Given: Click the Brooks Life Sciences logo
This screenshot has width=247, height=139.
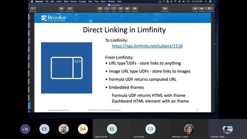Looking at the screenshot, I should tap(53, 18).
